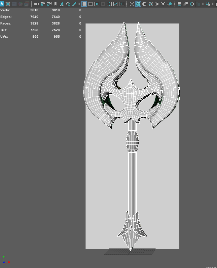Toggle Wireframe on Shaded icon
Image resolution: width=217 pixels, height=268 pixels.
pyautogui.click(x=151, y=4)
